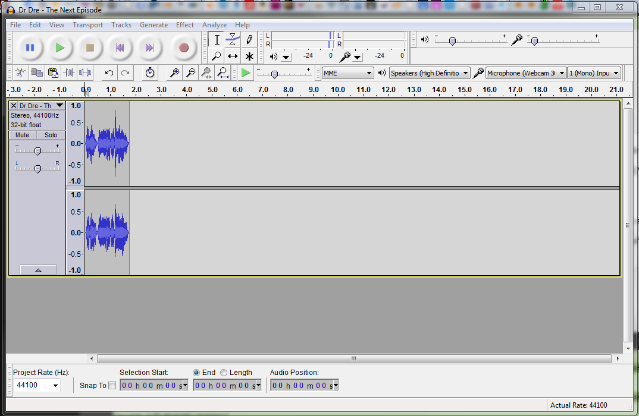The image size is (639, 416).
Task: Play at speed with the small green arrow
Action: (x=246, y=73)
